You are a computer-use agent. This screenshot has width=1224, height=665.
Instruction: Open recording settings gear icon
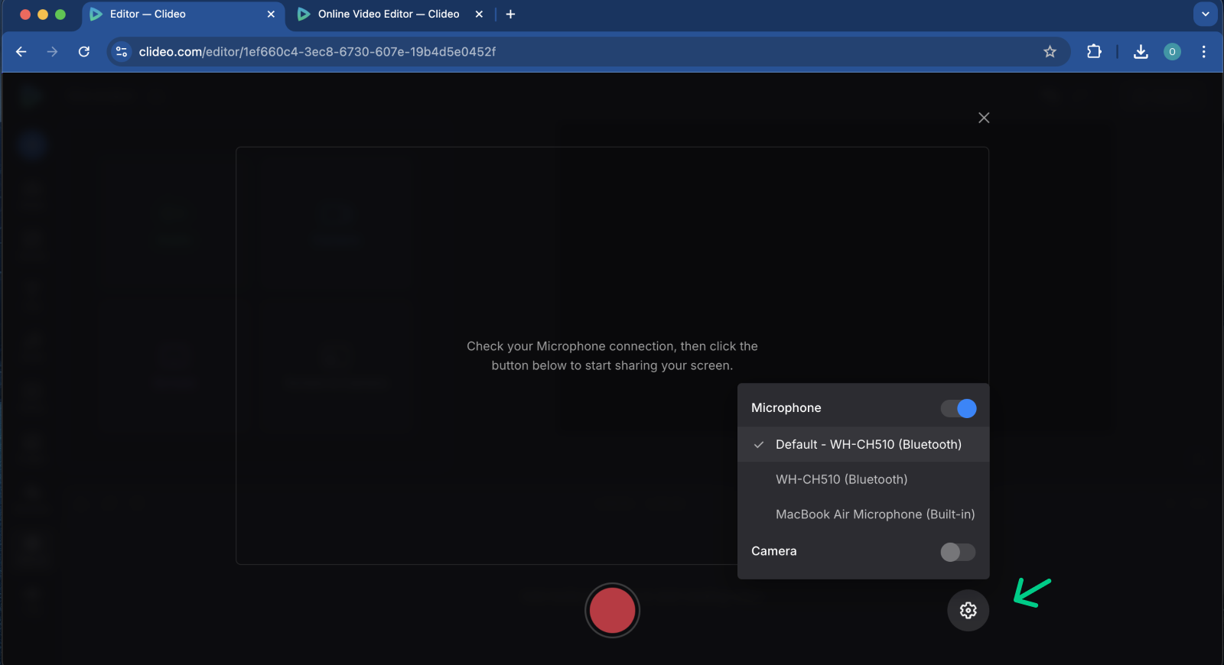point(968,610)
